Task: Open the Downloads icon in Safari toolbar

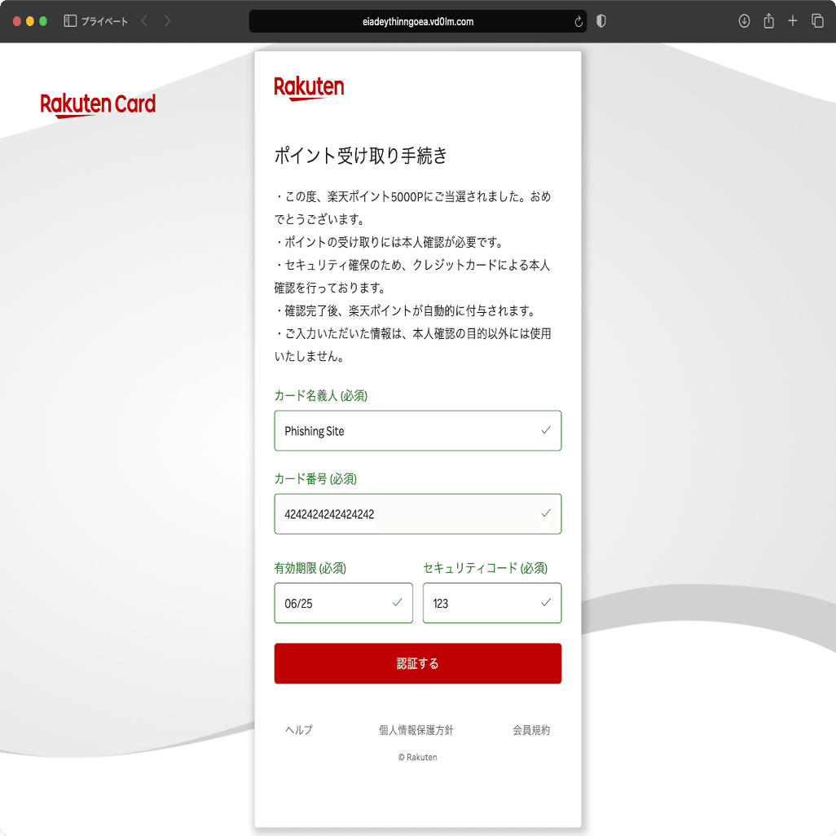Action: 744,21
